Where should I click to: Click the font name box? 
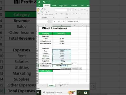coord(61,10)
